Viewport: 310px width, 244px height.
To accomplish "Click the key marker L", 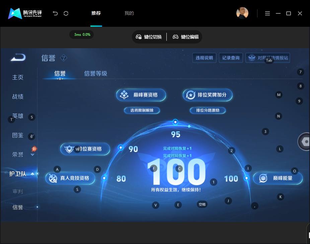I will (x=280, y=149).
